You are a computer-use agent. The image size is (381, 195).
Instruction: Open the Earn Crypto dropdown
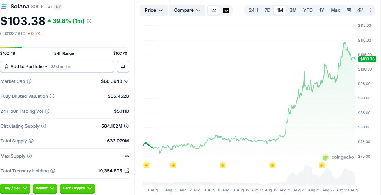[77, 188]
